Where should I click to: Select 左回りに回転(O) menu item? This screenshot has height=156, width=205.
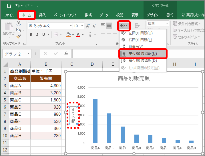click(x=143, y=33)
